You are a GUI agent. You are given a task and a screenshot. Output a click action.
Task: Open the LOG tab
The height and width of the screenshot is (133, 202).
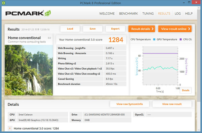[x=178, y=13]
